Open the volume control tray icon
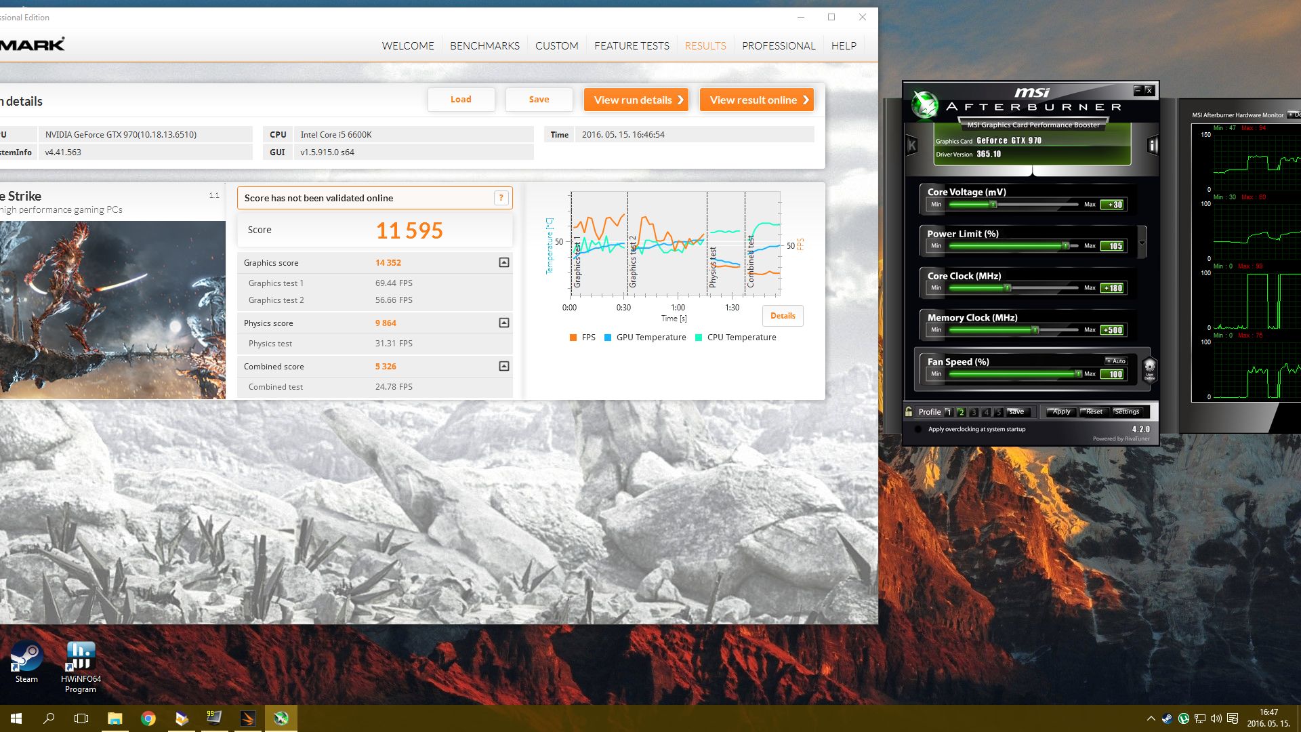This screenshot has width=1301, height=732. [x=1216, y=718]
